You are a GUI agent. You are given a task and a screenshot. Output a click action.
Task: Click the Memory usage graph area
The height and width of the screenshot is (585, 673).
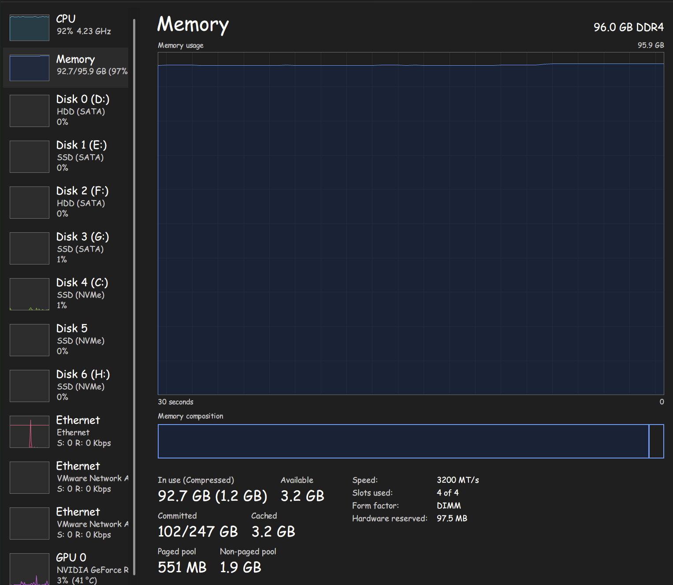pyautogui.click(x=411, y=224)
